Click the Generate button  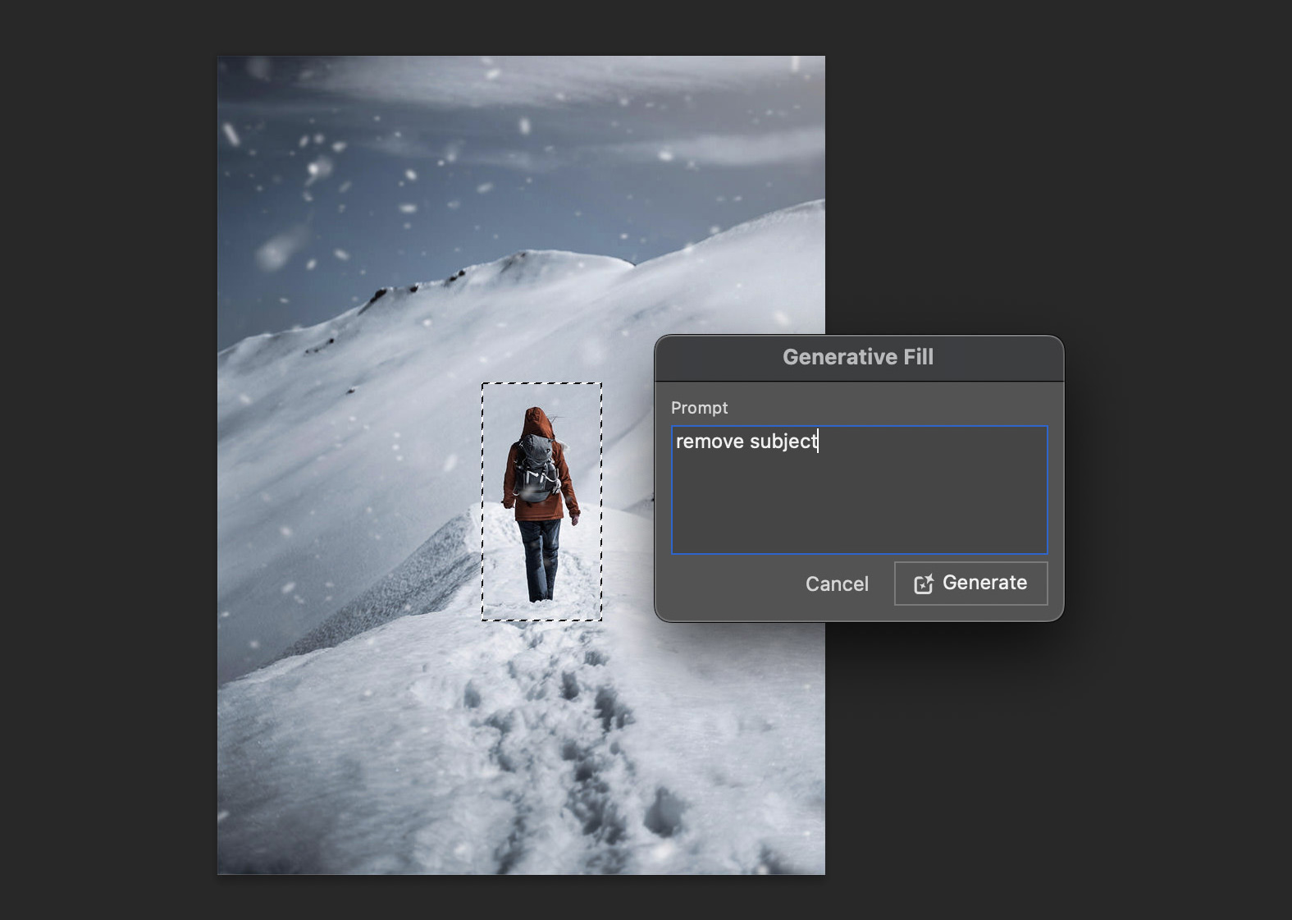pyautogui.click(x=970, y=584)
